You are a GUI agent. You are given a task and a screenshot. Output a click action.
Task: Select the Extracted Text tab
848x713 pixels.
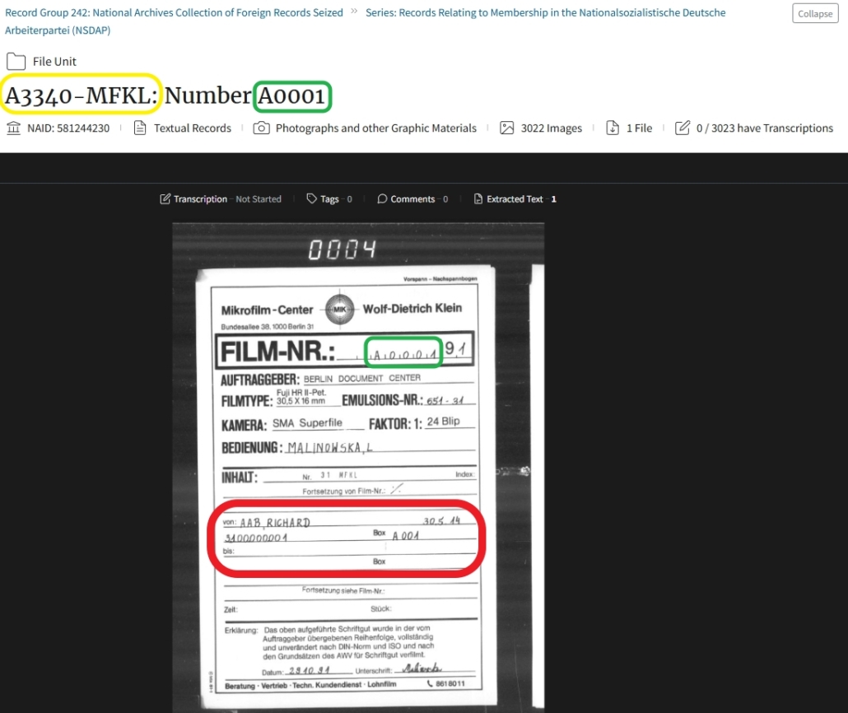515,198
